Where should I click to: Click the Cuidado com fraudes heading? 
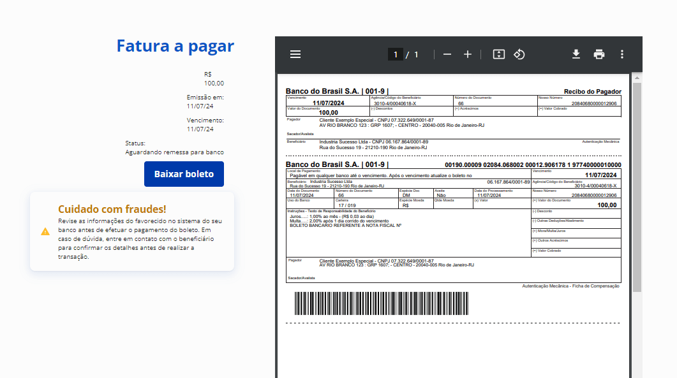pyautogui.click(x=112, y=209)
